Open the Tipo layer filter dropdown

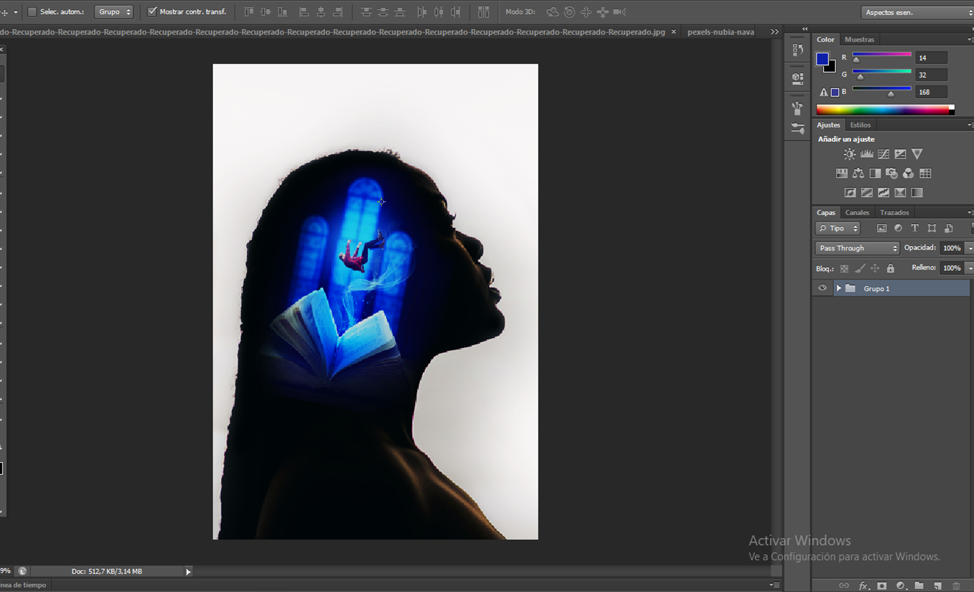838,229
